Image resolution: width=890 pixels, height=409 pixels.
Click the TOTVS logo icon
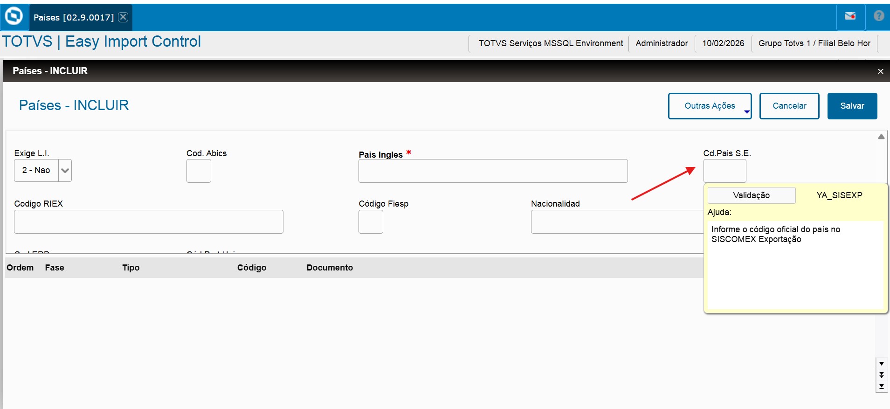click(14, 16)
